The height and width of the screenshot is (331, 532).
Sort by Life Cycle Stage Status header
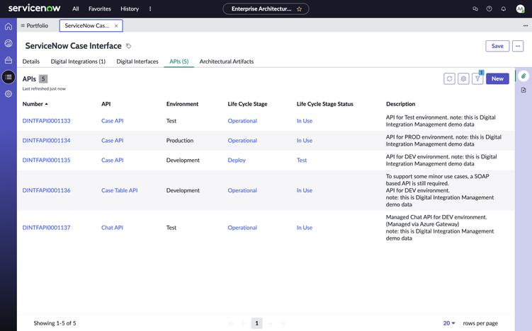pyautogui.click(x=324, y=104)
